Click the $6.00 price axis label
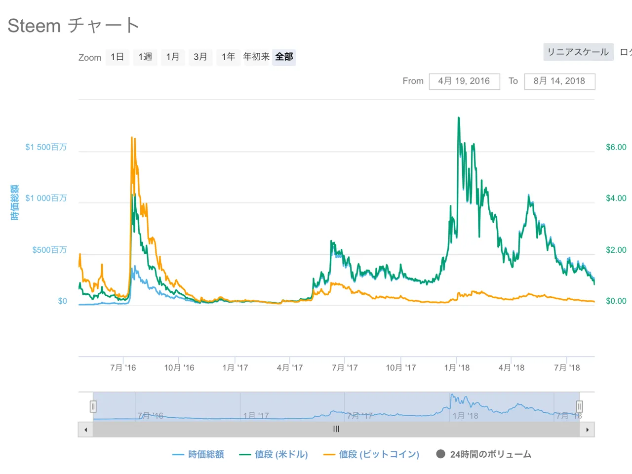Image resolution: width=632 pixels, height=474 pixels. pyautogui.click(x=616, y=147)
